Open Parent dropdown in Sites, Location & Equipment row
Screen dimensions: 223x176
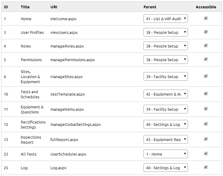165,77
